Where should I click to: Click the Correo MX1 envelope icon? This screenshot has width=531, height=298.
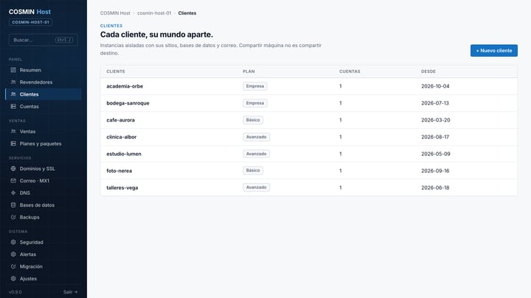coord(13,181)
